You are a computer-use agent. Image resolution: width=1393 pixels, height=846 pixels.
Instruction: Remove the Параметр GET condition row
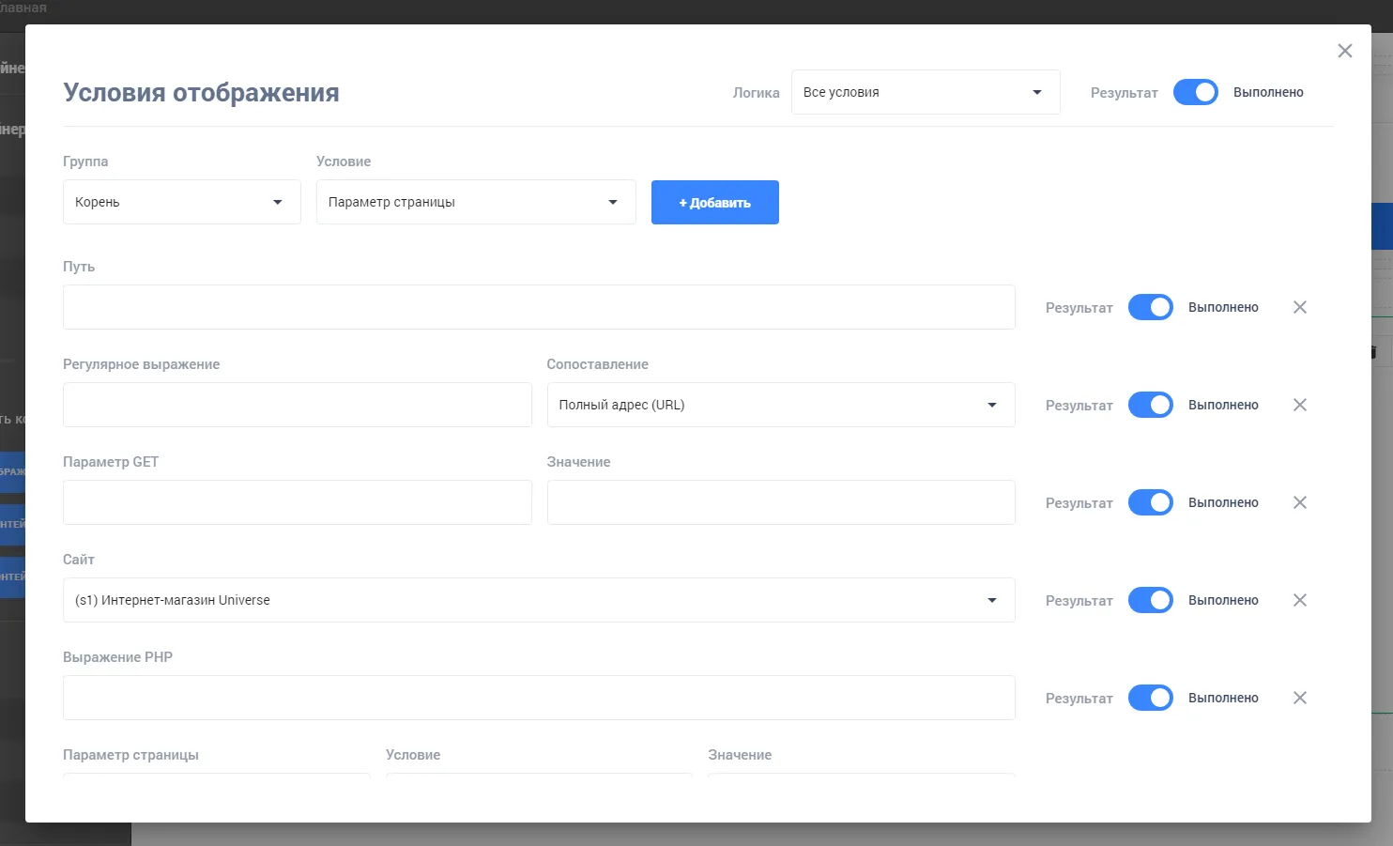point(1299,502)
